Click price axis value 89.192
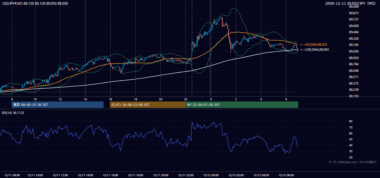The image size is (380, 178). [354, 45]
